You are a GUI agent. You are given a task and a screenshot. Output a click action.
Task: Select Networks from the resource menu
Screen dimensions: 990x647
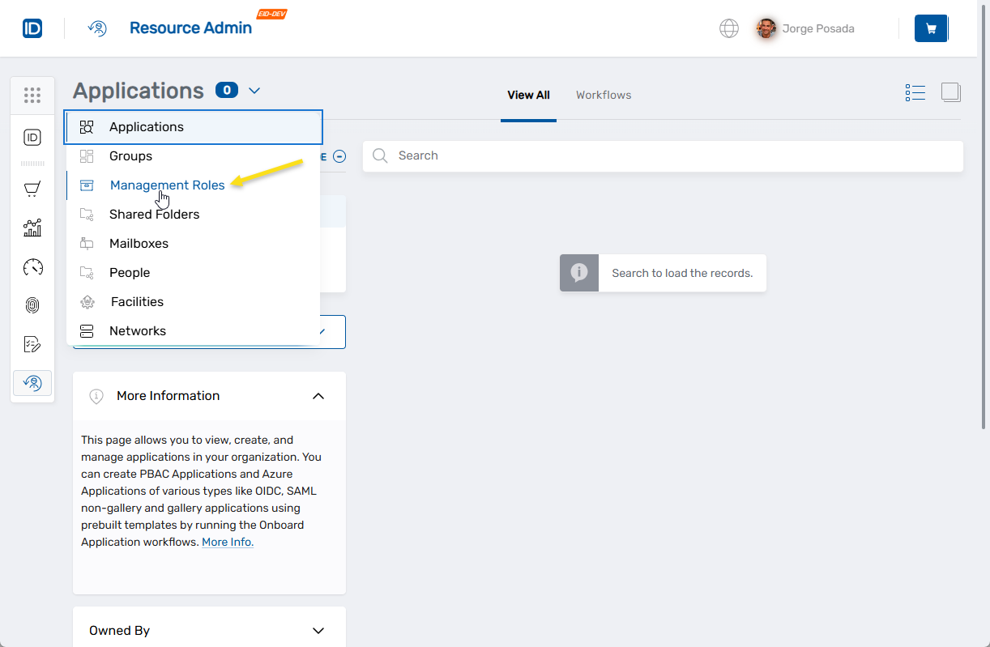pos(138,331)
